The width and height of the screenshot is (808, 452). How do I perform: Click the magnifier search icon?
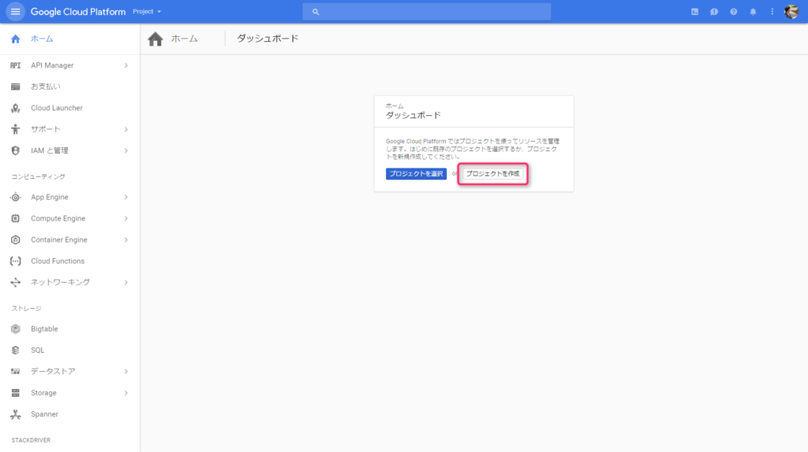pyautogui.click(x=316, y=12)
